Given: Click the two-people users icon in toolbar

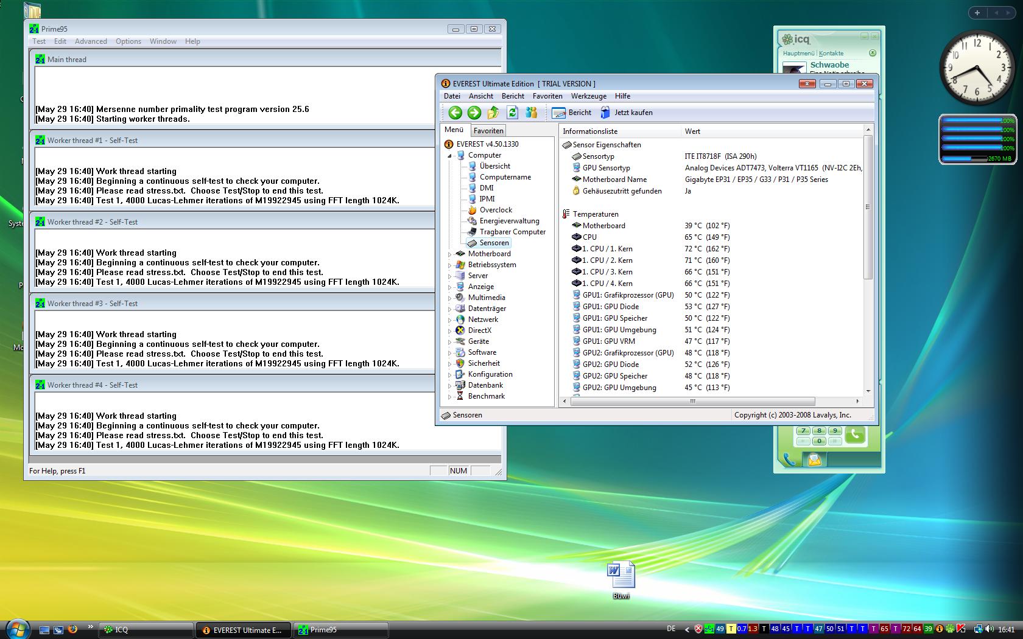Looking at the screenshot, I should (532, 113).
